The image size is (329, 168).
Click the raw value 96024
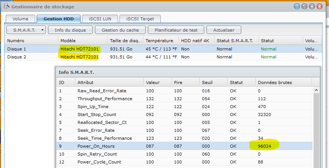click(264, 146)
